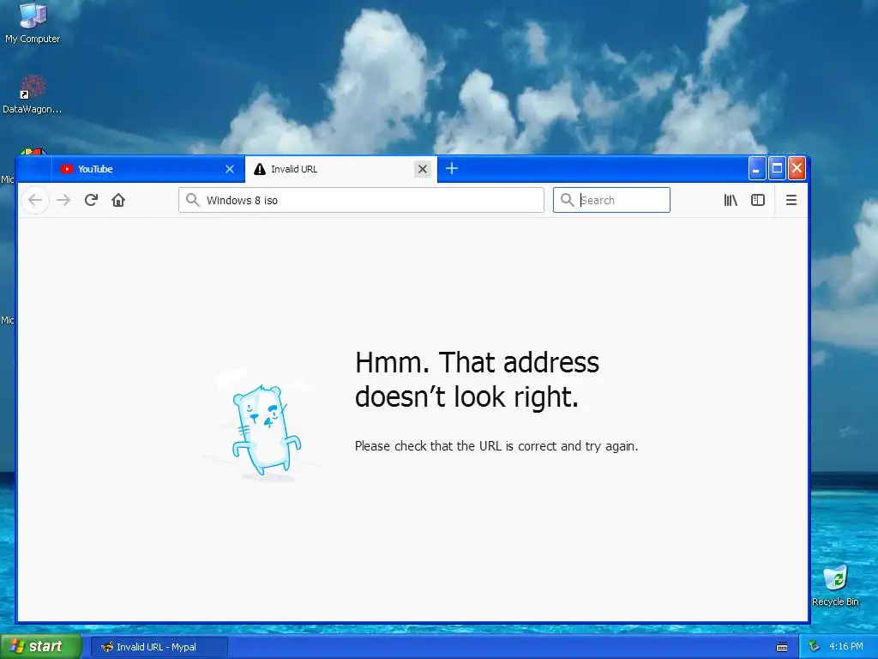The height and width of the screenshot is (659, 878).
Task: Go back with the back arrow button
Action: coord(35,200)
